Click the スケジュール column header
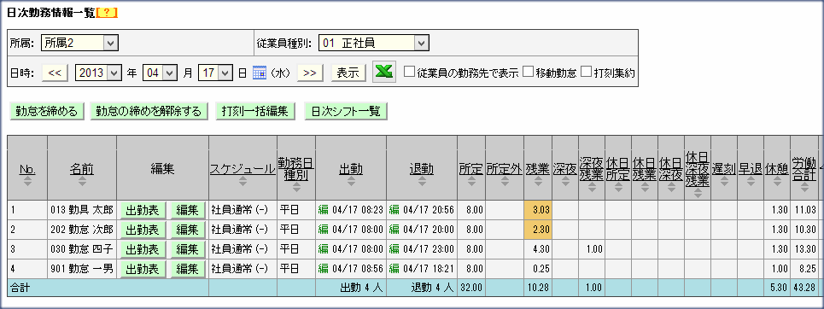824x309 pixels. 243,169
